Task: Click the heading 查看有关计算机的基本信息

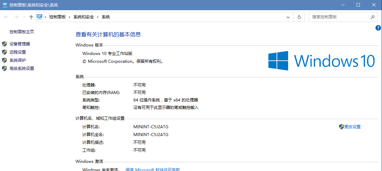Action: click(108, 35)
